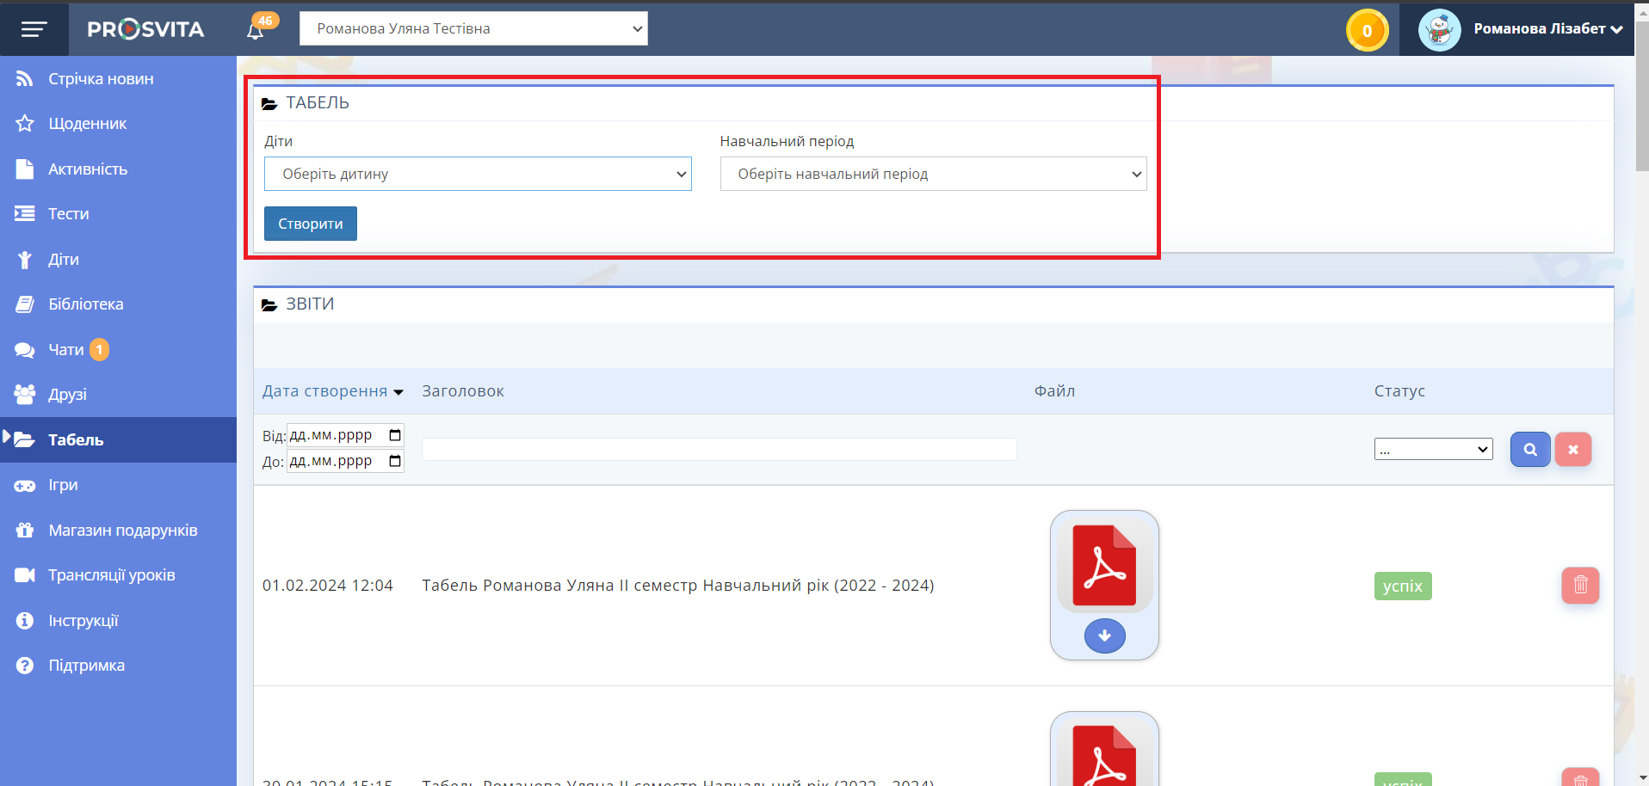Click the blue search filter button
This screenshot has width=1649, height=786.
(x=1529, y=450)
